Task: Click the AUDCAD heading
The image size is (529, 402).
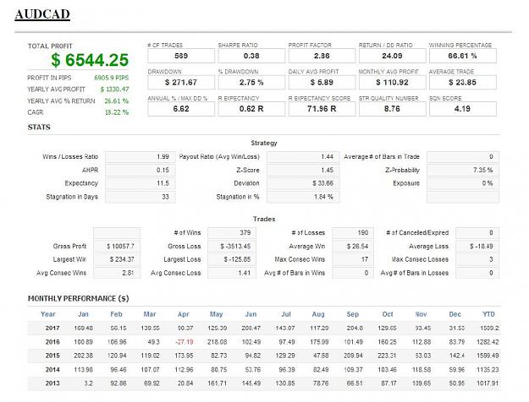Action: click(42, 14)
